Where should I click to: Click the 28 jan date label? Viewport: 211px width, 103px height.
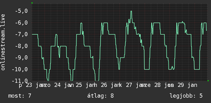coord(164,85)
